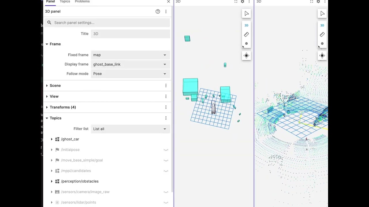
Task: Expand the /move_base_simple/goal topic
Action: point(52,160)
